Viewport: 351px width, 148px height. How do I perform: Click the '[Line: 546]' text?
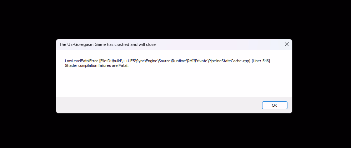click(261, 61)
